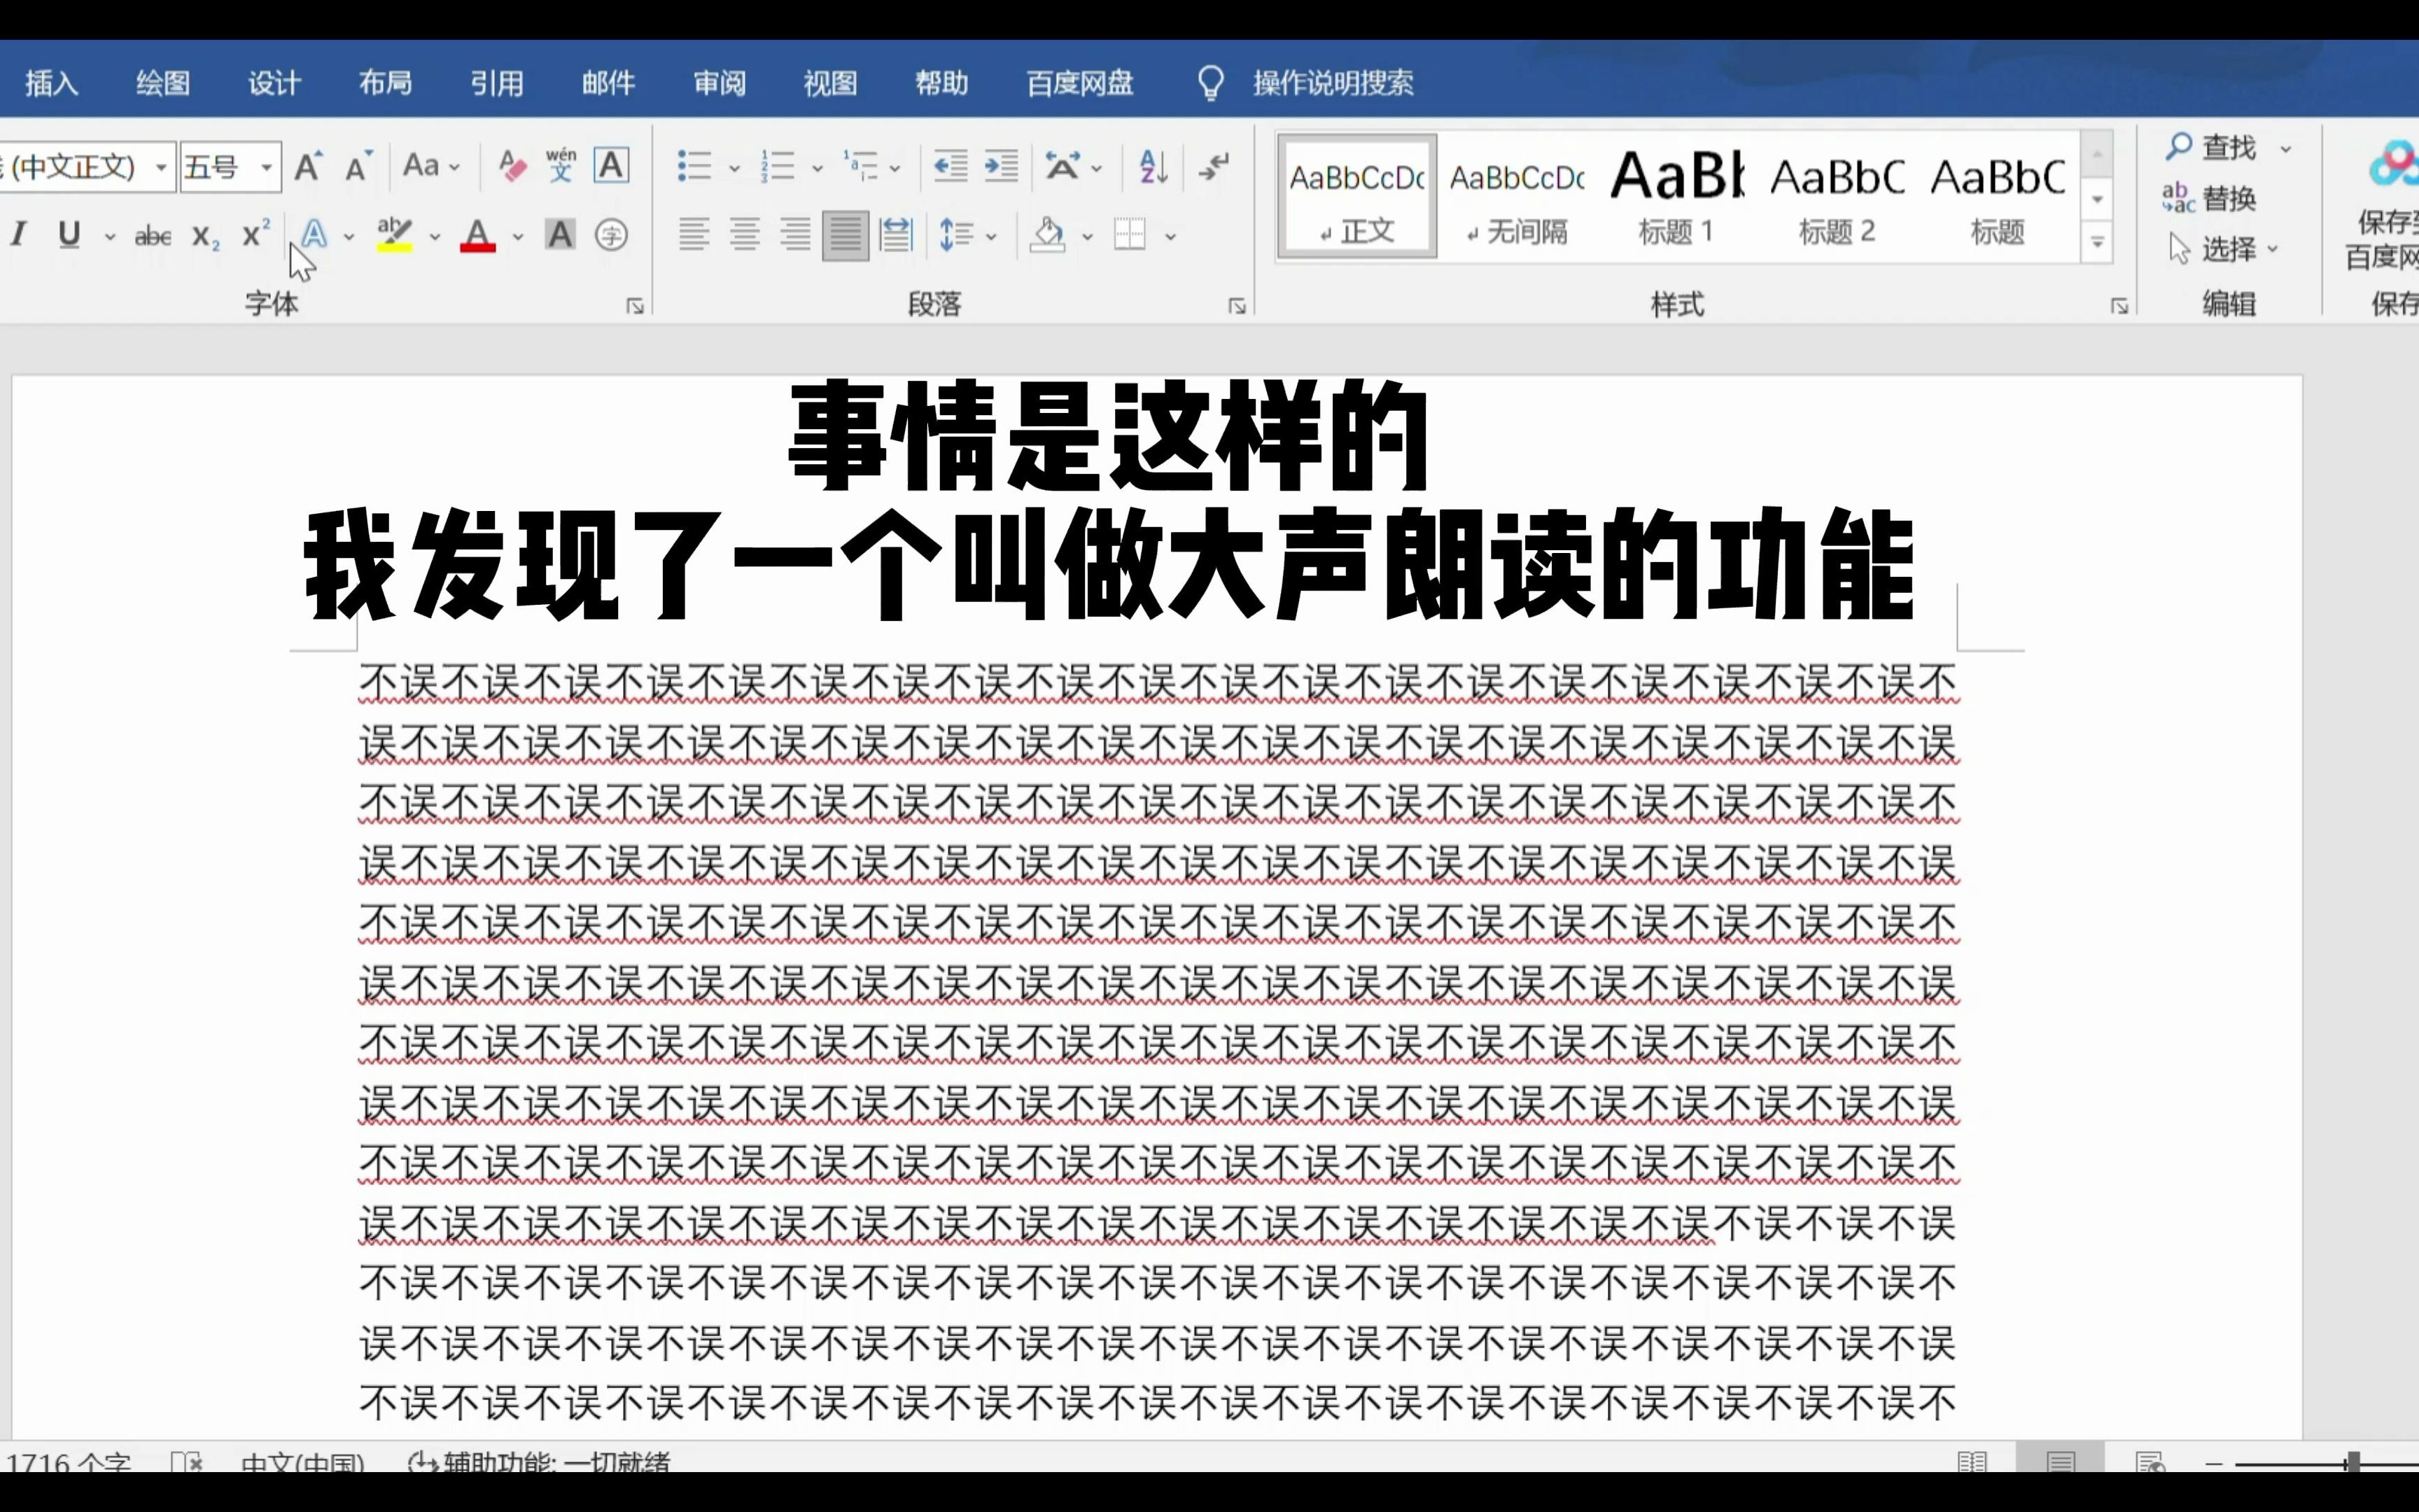
Task: Switch to the 布局 ribbon tab
Action: 385,83
